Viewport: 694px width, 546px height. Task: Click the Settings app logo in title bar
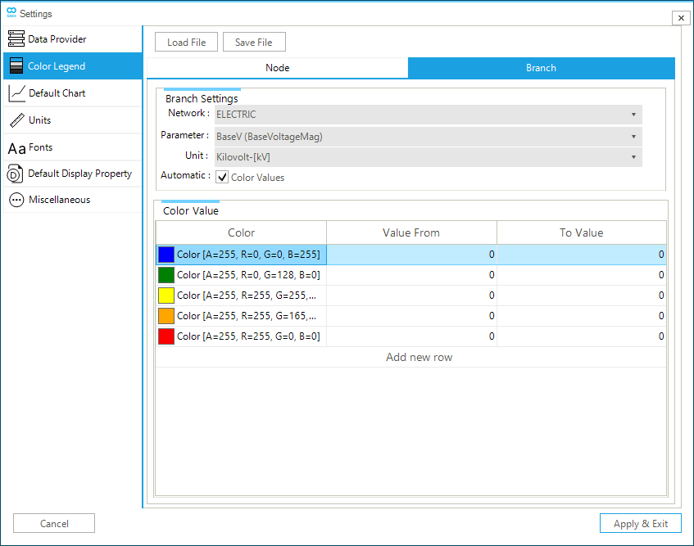point(11,13)
